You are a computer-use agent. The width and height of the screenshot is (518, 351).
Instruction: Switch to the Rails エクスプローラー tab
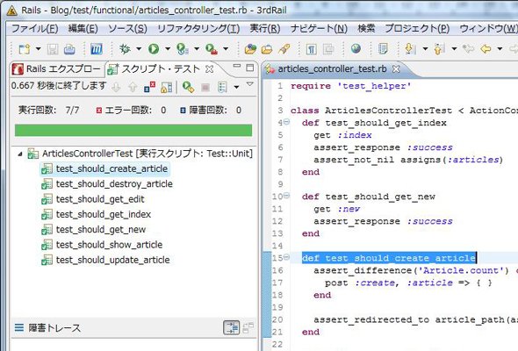56,69
